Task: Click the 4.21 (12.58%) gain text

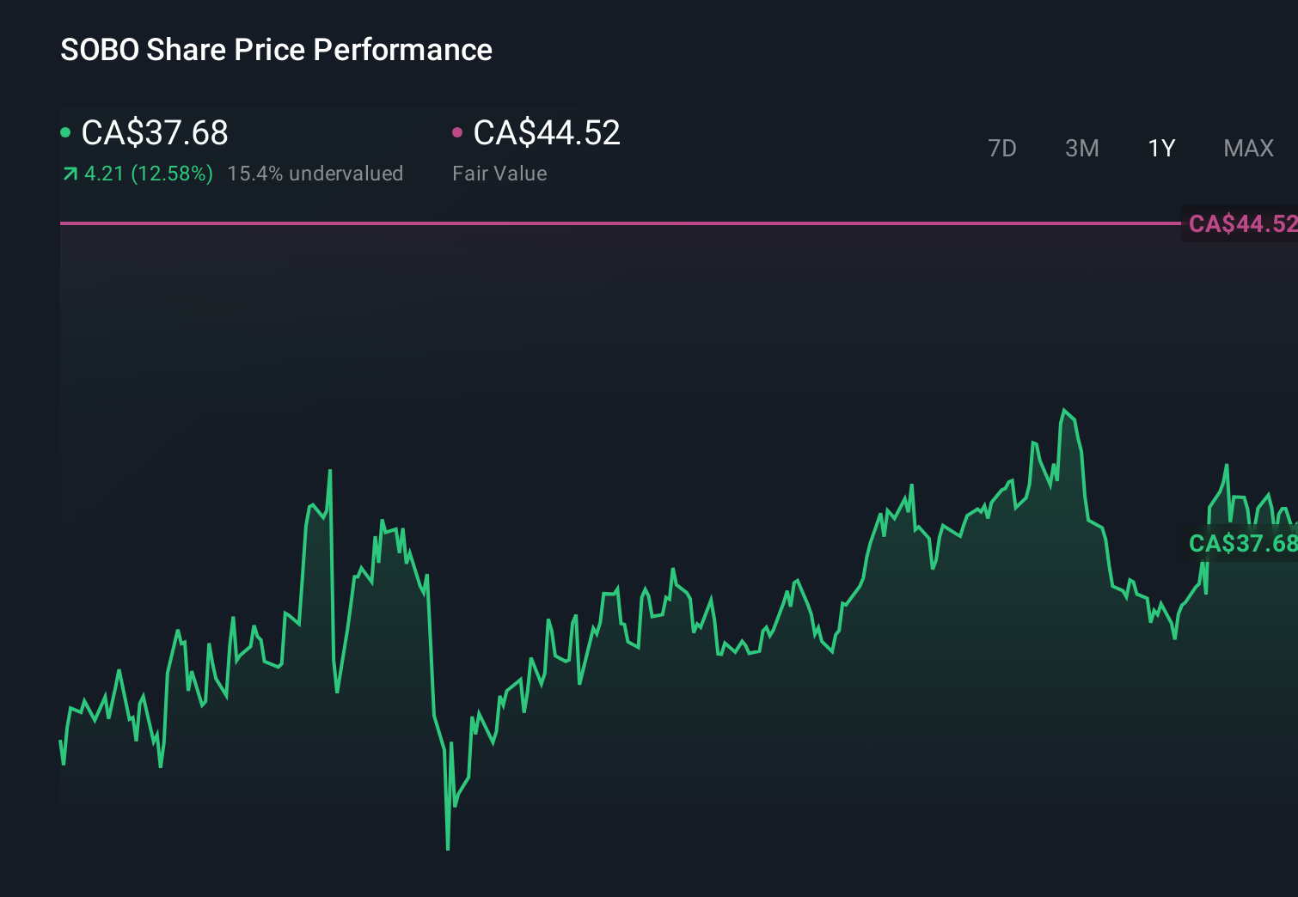Action: pyautogui.click(x=148, y=174)
